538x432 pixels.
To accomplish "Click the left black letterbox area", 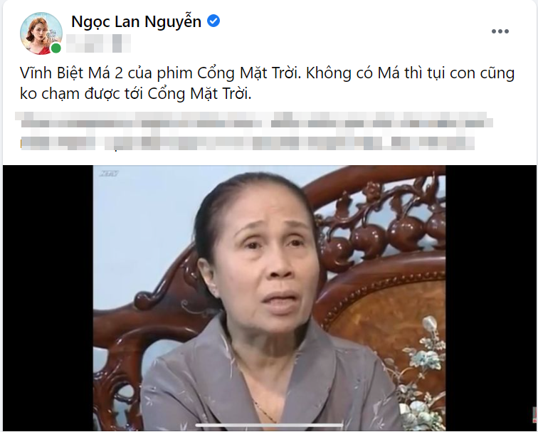I will coord(48,297).
